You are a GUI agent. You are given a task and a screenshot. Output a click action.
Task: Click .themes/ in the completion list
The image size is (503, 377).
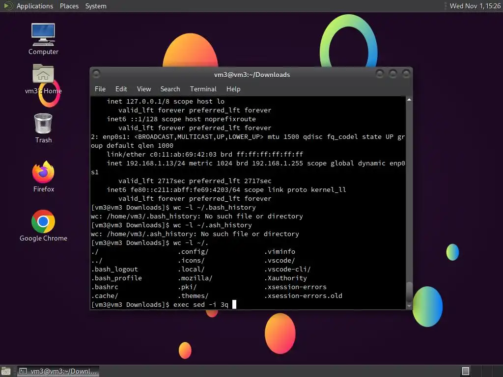pos(193,296)
